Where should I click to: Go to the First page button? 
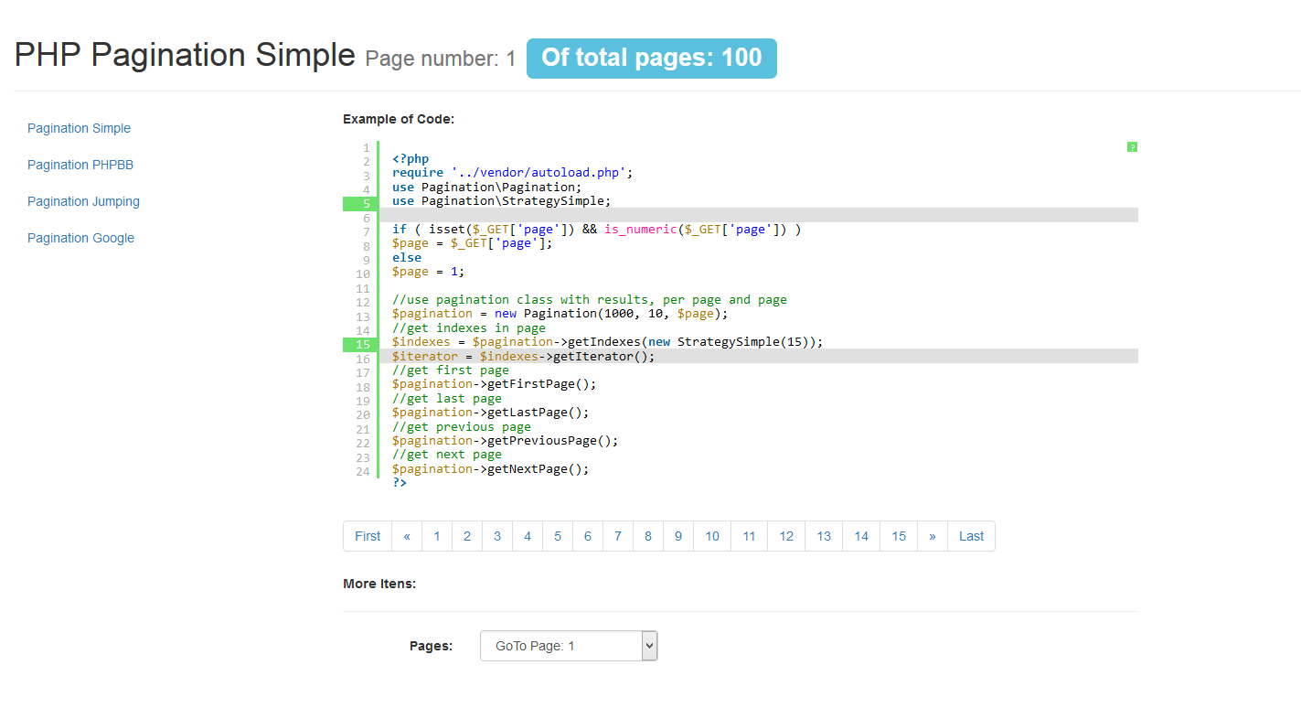coord(368,536)
